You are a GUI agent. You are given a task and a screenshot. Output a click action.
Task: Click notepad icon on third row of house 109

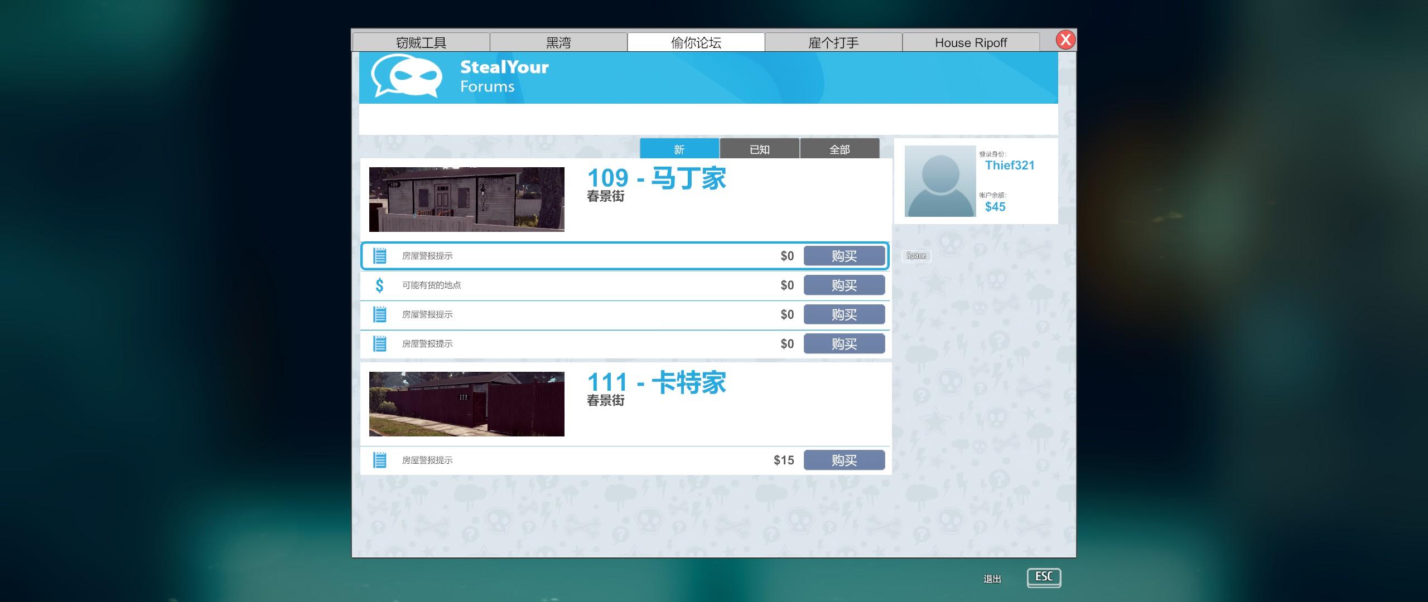[380, 314]
